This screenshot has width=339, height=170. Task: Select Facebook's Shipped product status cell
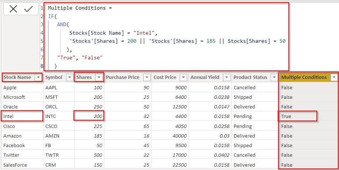point(255,145)
